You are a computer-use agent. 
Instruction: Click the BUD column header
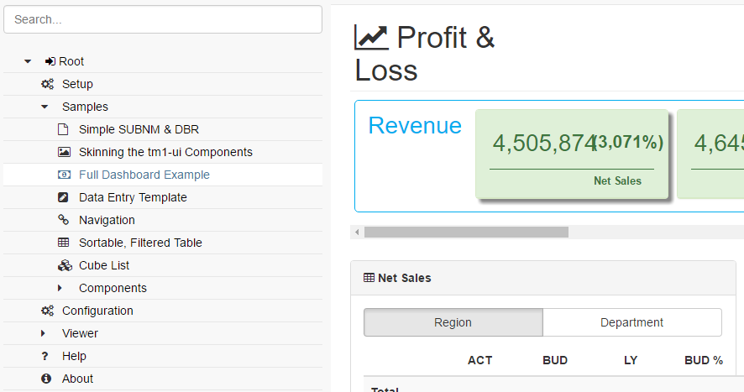coord(555,361)
